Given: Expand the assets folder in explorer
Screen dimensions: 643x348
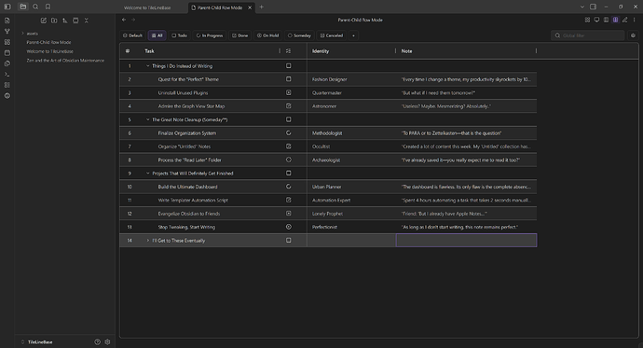Looking at the screenshot, I should tap(23, 34).
